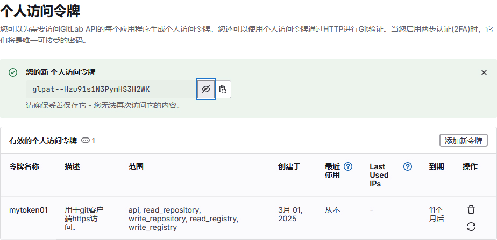This screenshot has width=497, height=240.
Task: Click the token field showing glpat value
Action: tap(111, 89)
